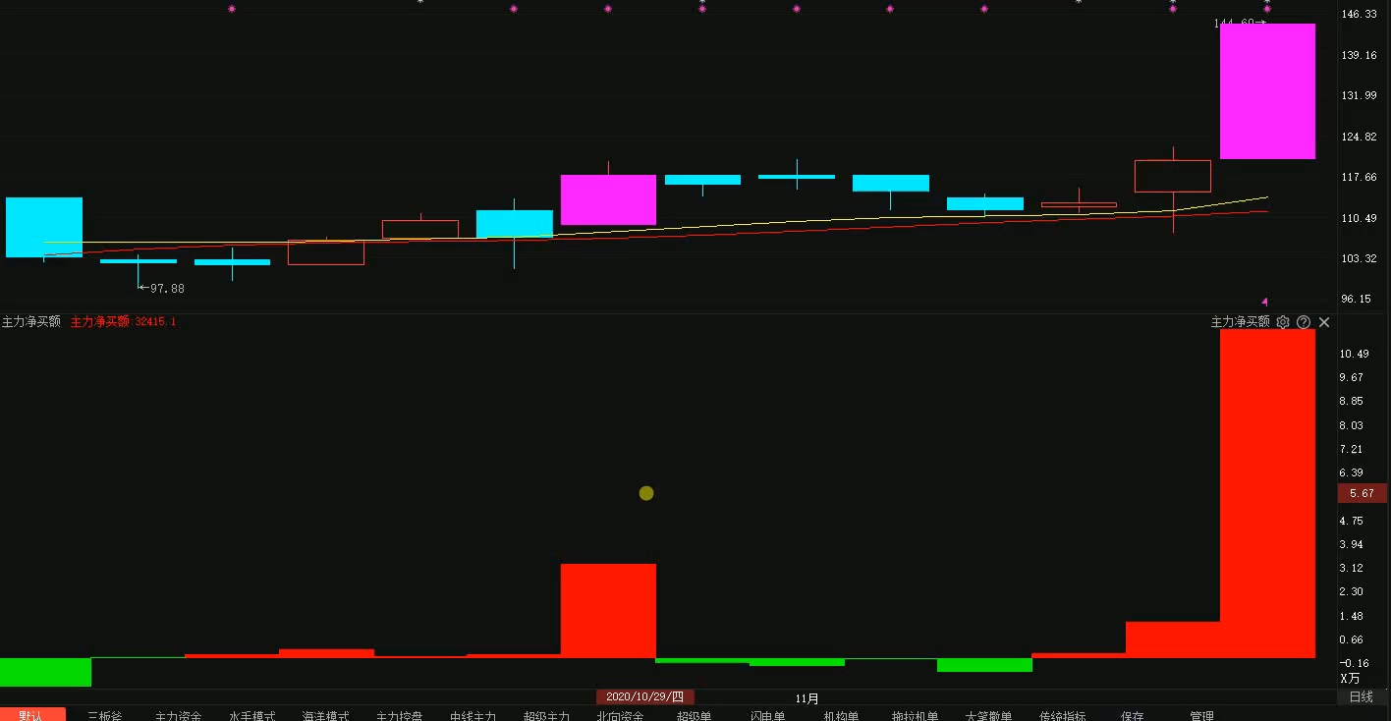Image resolution: width=1391 pixels, height=721 pixels.
Task: Close the 主力净买额 indicator panel
Action: coord(1324,322)
